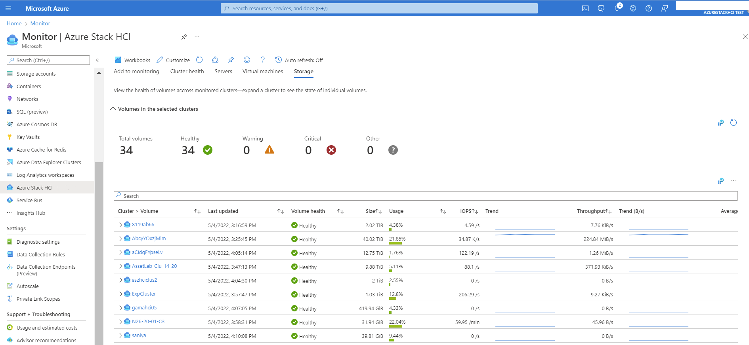Screen dimensions: 749x345
Task: Open the Auto refresh: Off setting
Action: click(x=299, y=60)
